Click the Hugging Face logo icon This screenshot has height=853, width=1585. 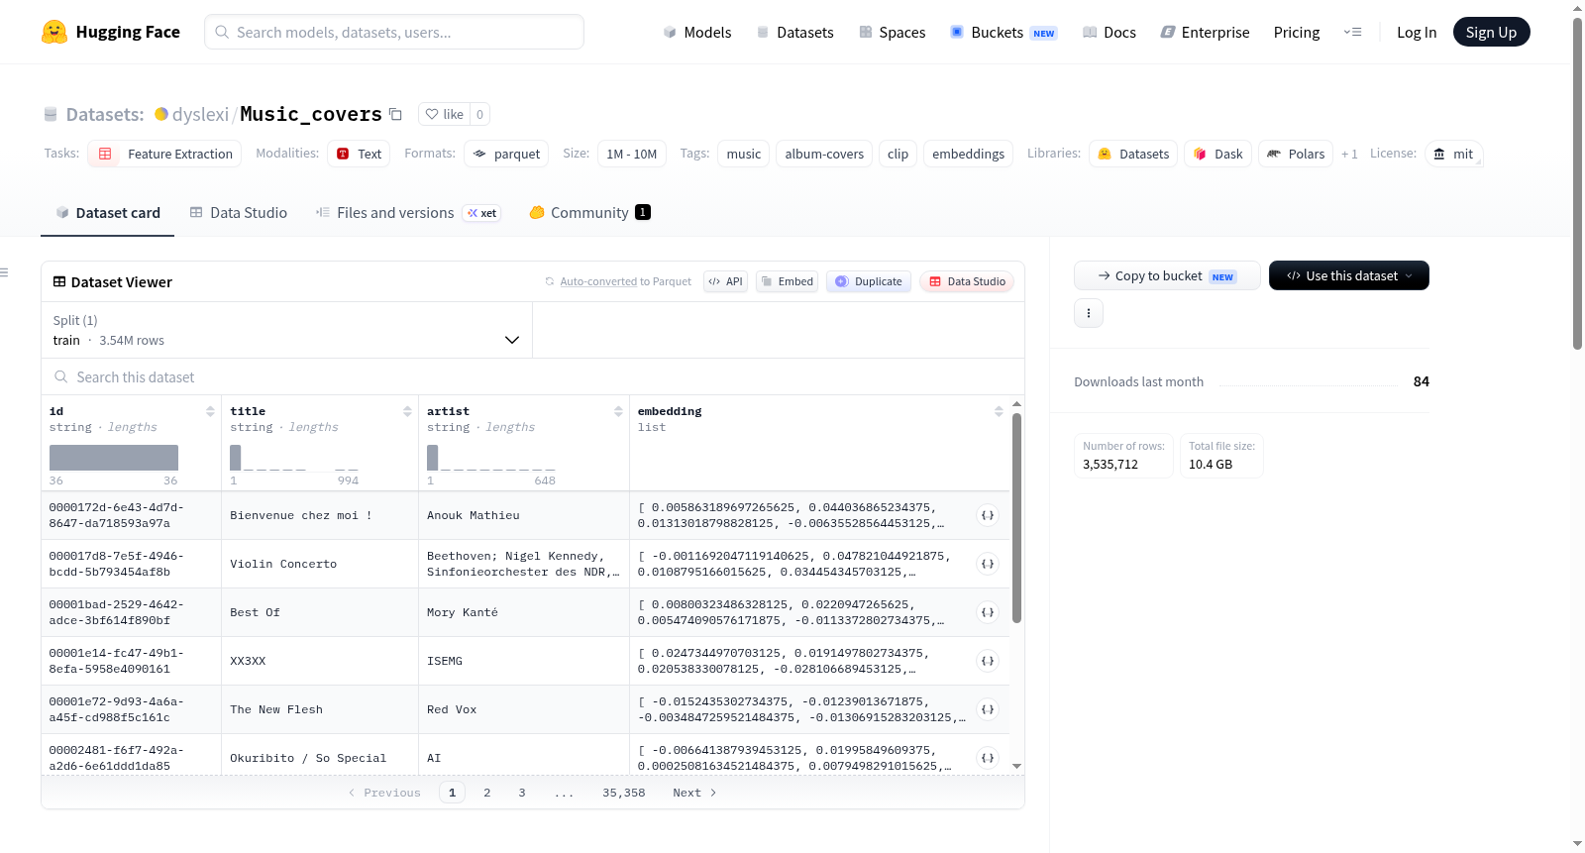click(54, 32)
